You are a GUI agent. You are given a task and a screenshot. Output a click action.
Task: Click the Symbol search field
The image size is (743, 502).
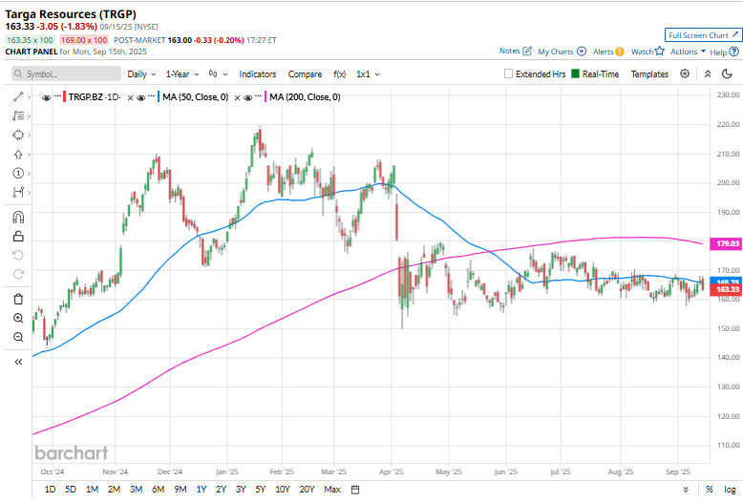(66, 73)
